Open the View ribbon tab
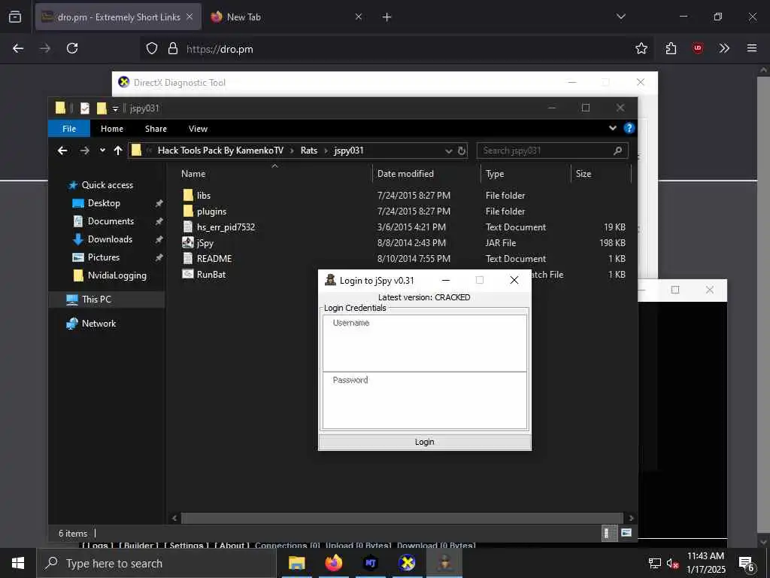 point(198,129)
